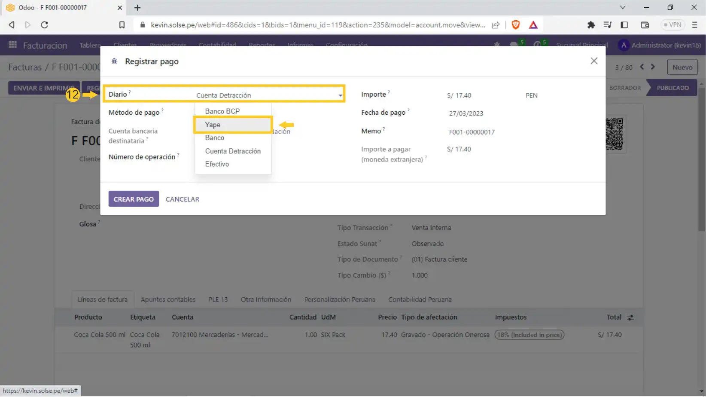
Task: Select Yape from the journal list
Action: click(x=213, y=125)
